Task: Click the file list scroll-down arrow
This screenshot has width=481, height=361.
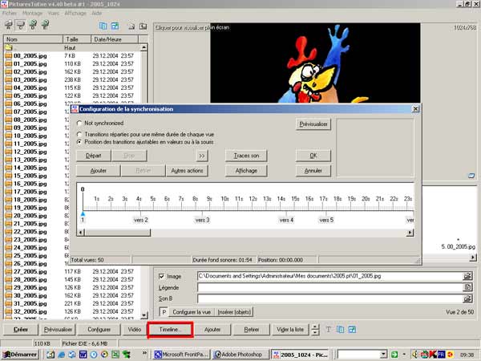Action: coord(143,315)
